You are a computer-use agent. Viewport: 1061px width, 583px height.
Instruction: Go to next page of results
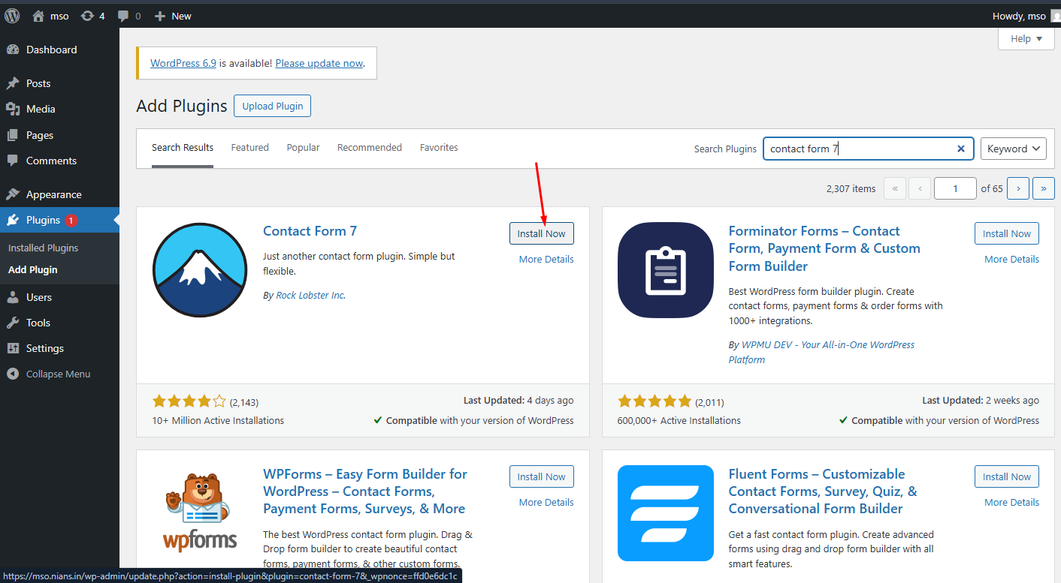(x=1017, y=188)
